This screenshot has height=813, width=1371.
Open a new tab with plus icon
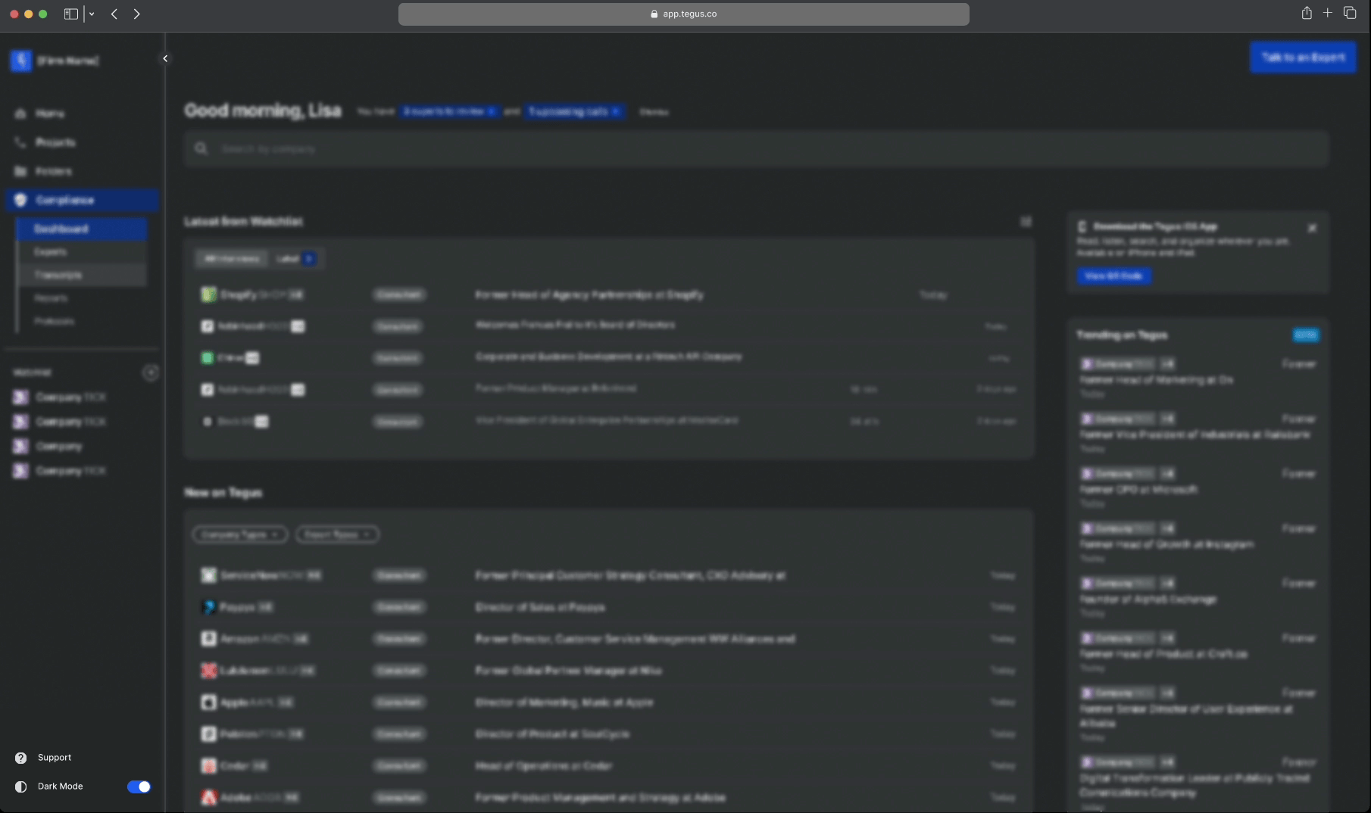[1327, 13]
